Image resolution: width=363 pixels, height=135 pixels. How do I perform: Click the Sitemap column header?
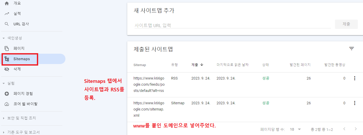(x=140, y=65)
